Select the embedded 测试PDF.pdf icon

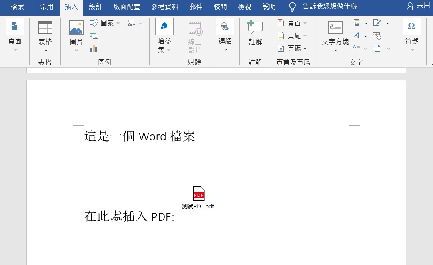pyautogui.click(x=199, y=193)
